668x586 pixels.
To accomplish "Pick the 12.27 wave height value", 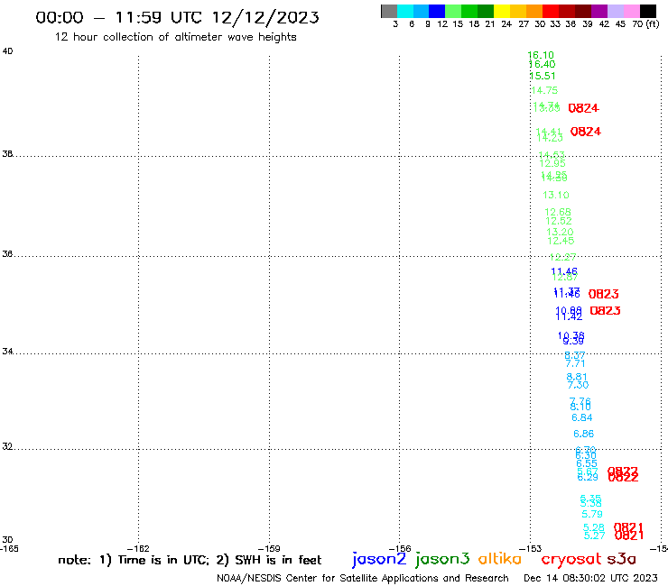I will pos(562,258).
